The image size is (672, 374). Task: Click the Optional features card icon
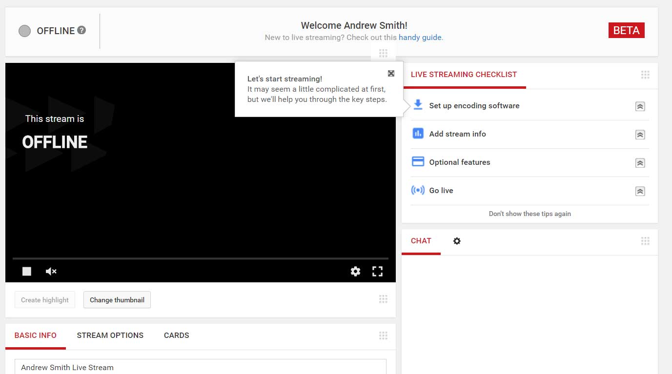point(418,162)
